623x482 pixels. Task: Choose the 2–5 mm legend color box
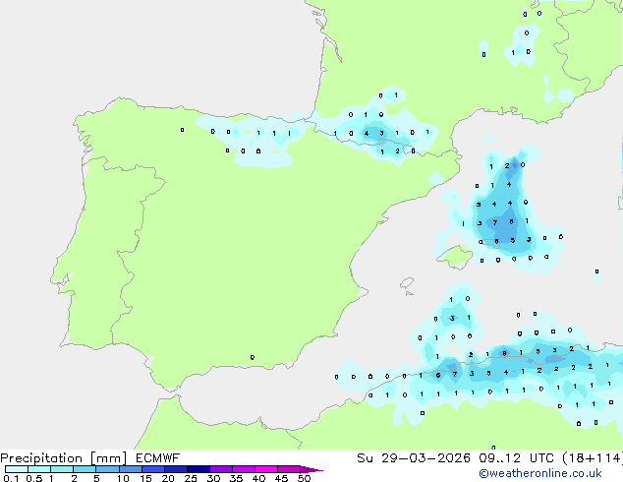(x=85, y=469)
